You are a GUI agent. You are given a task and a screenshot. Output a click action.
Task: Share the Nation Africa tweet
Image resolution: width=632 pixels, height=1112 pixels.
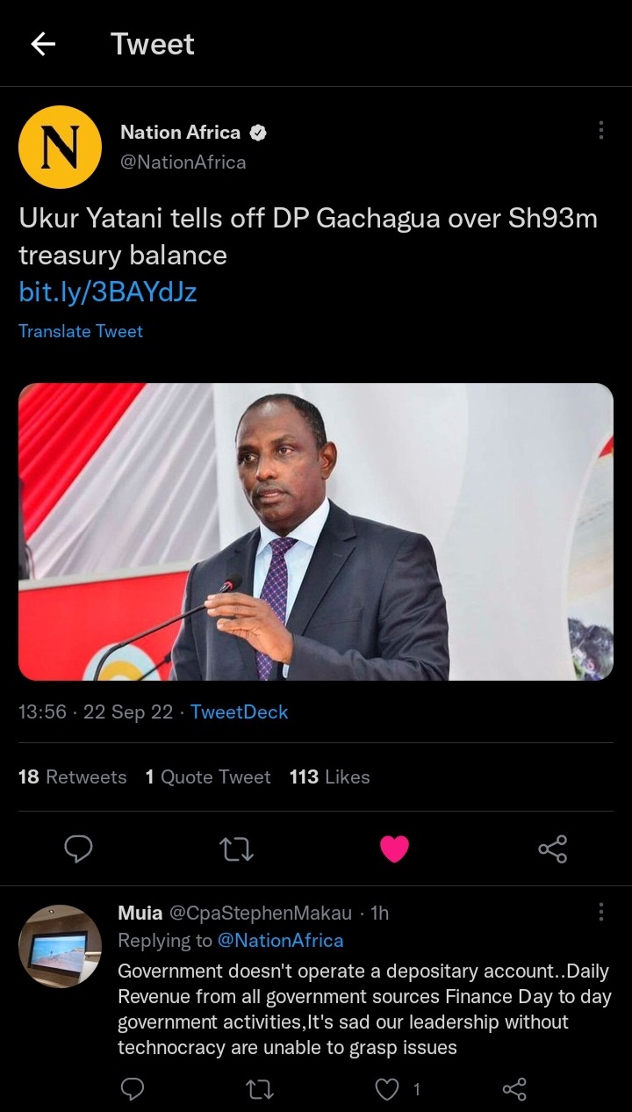tap(552, 848)
